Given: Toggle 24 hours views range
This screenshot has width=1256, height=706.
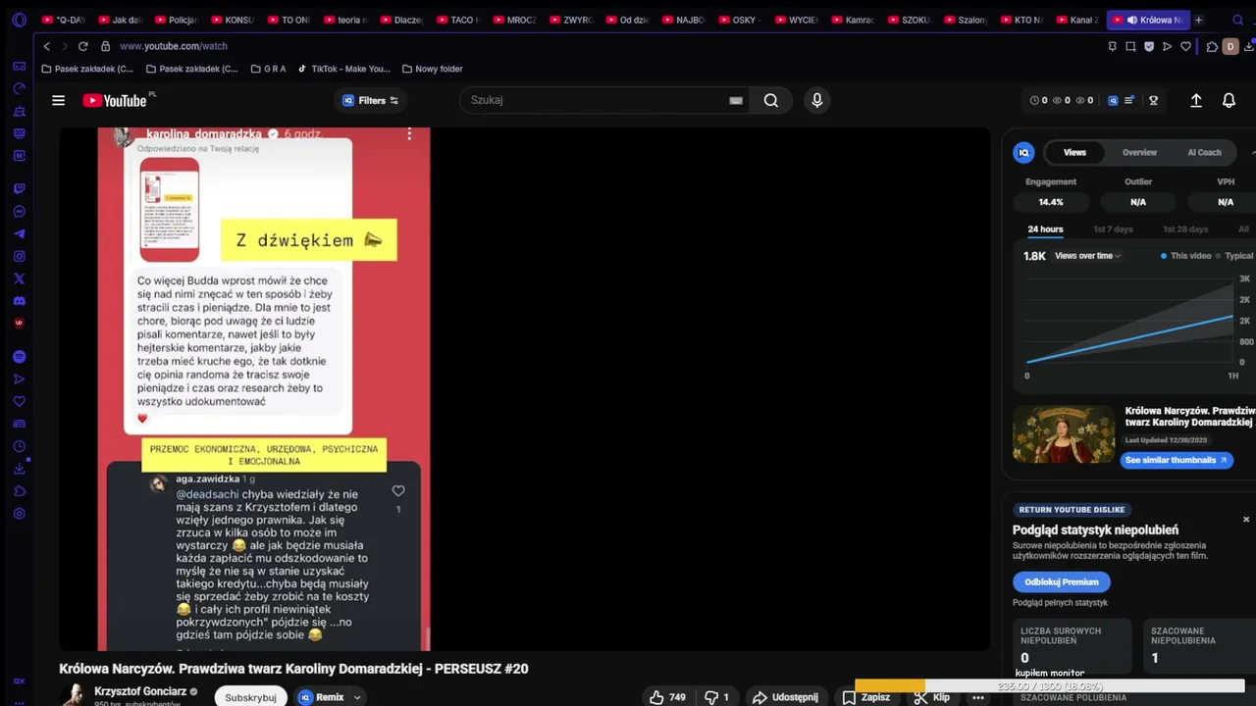Looking at the screenshot, I should point(1045,229).
